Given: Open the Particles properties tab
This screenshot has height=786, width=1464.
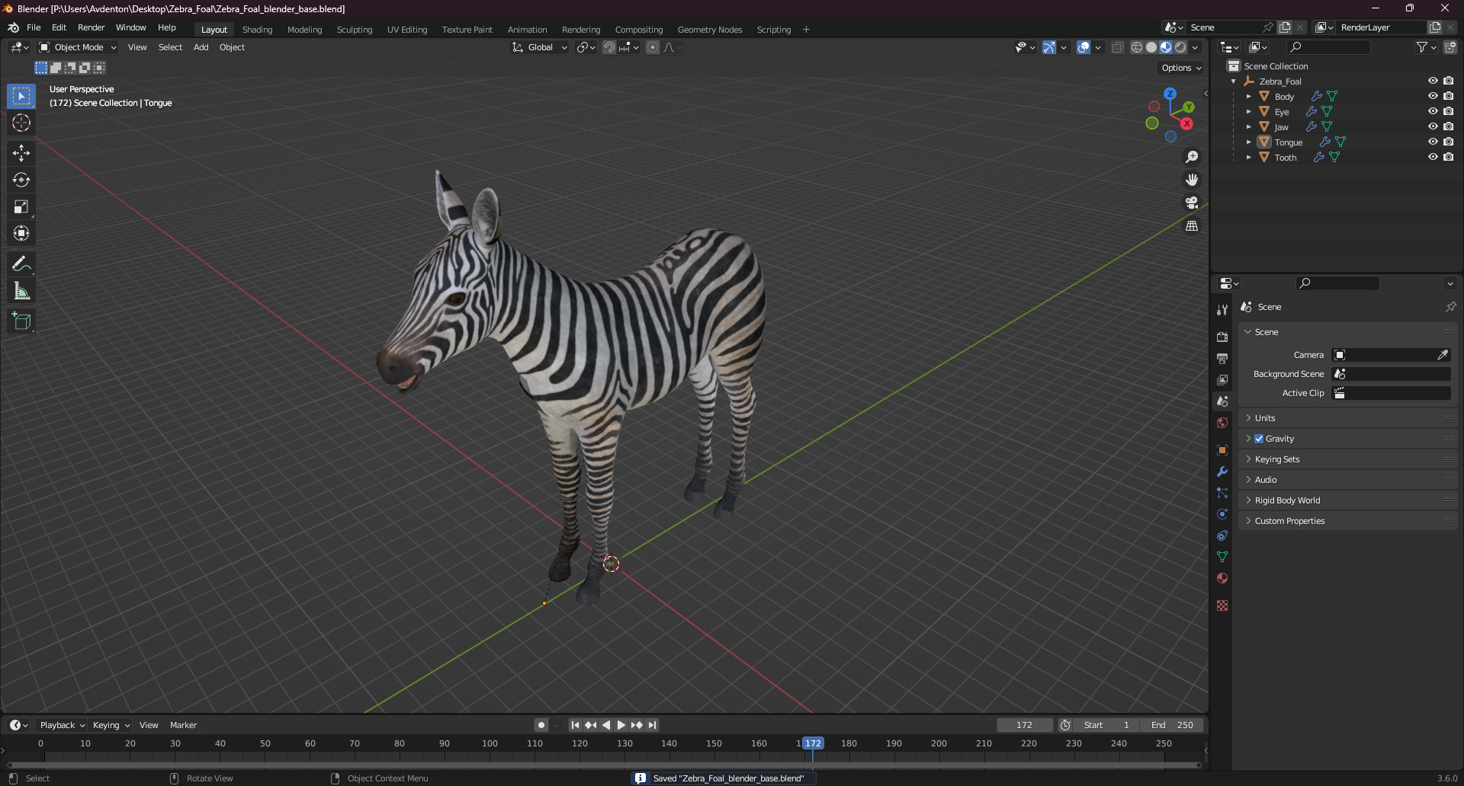Looking at the screenshot, I should tap(1222, 493).
